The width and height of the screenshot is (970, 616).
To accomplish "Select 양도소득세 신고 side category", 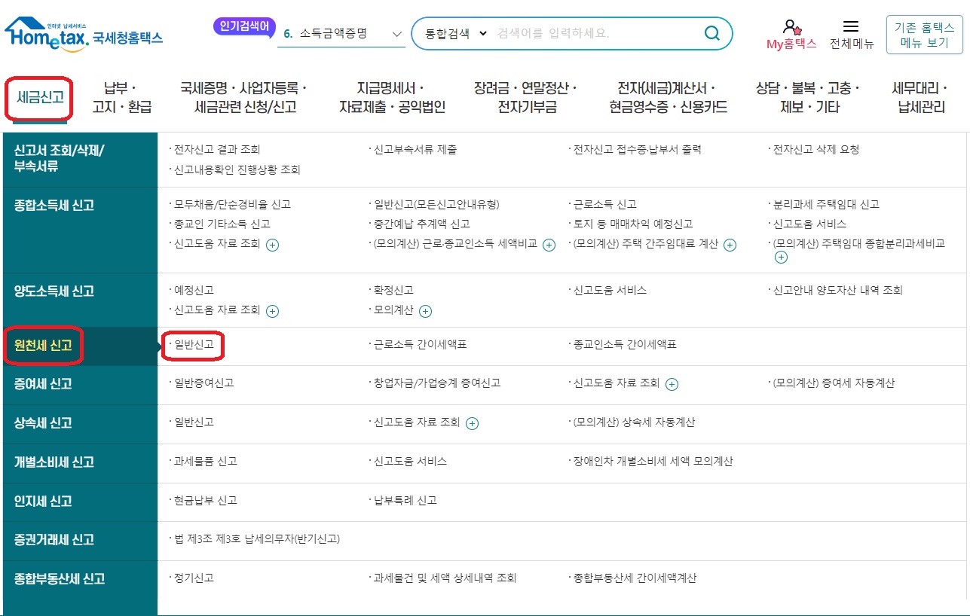I will pos(80,300).
